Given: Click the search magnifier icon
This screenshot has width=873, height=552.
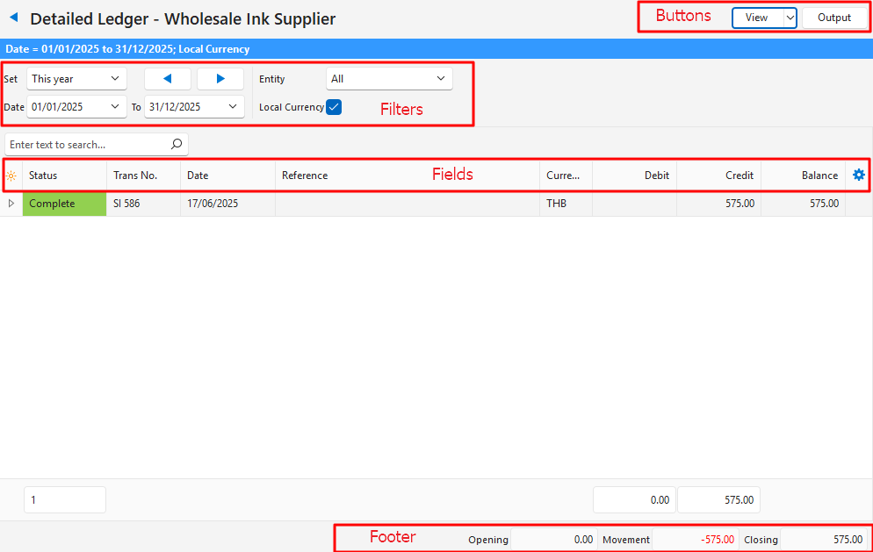Looking at the screenshot, I should pos(176,144).
